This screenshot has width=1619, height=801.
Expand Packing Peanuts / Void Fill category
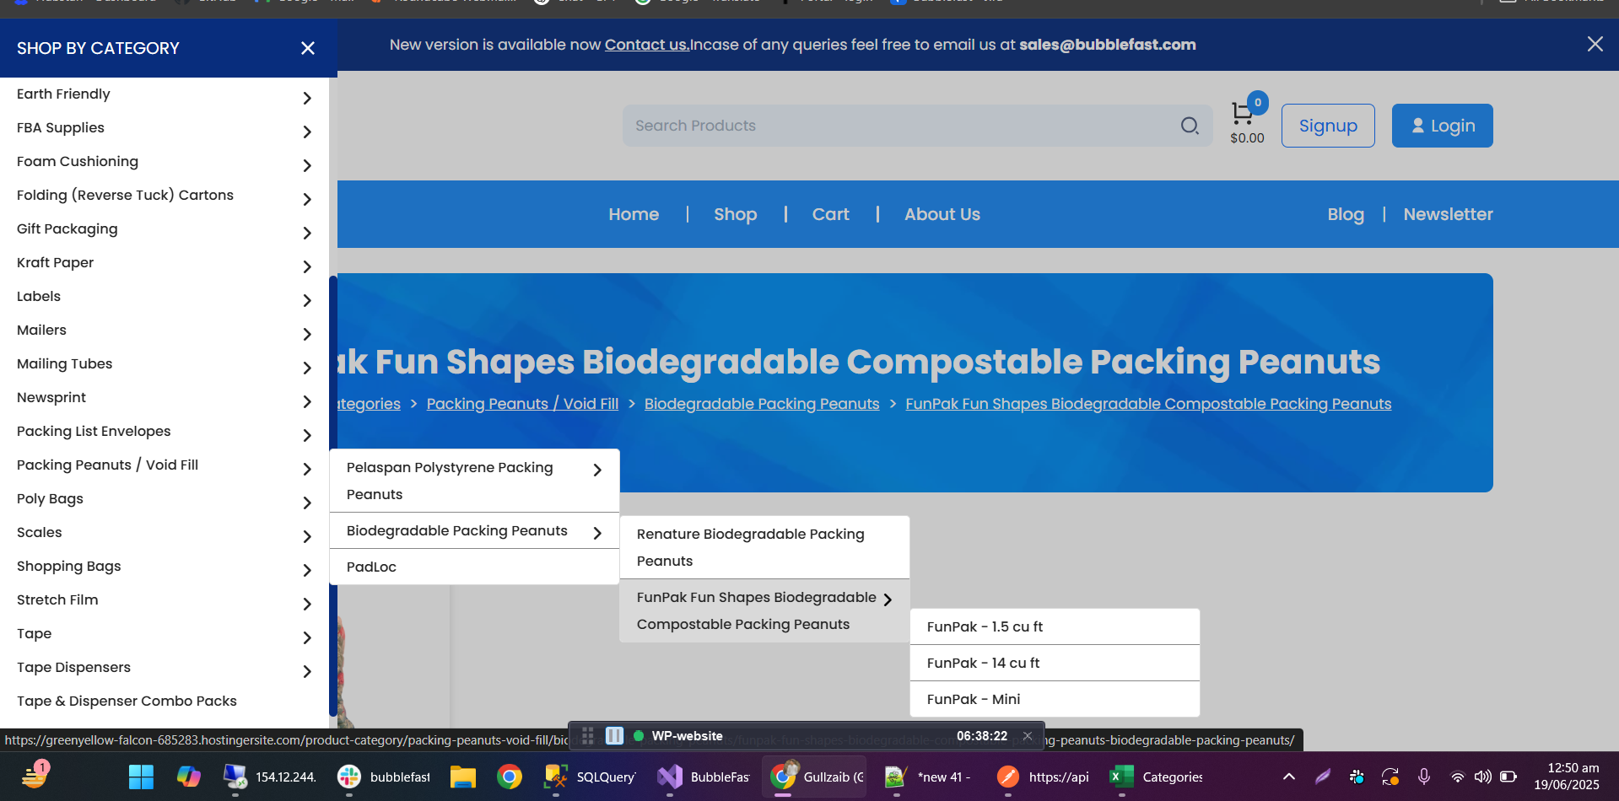point(307,469)
